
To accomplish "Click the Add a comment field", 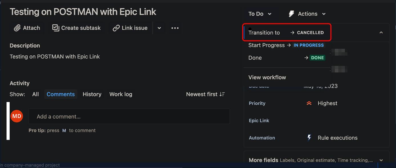I will coord(129,116).
